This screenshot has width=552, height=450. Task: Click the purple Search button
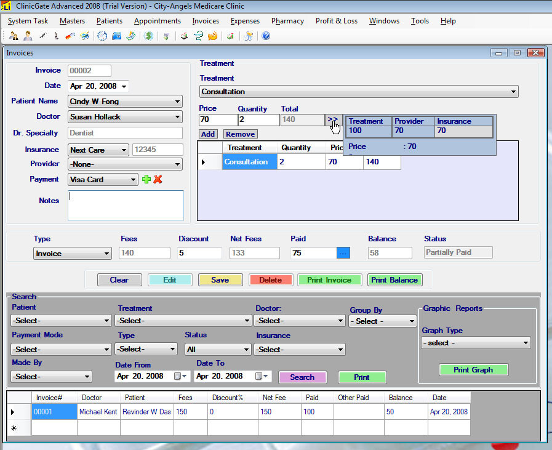tap(302, 377)
